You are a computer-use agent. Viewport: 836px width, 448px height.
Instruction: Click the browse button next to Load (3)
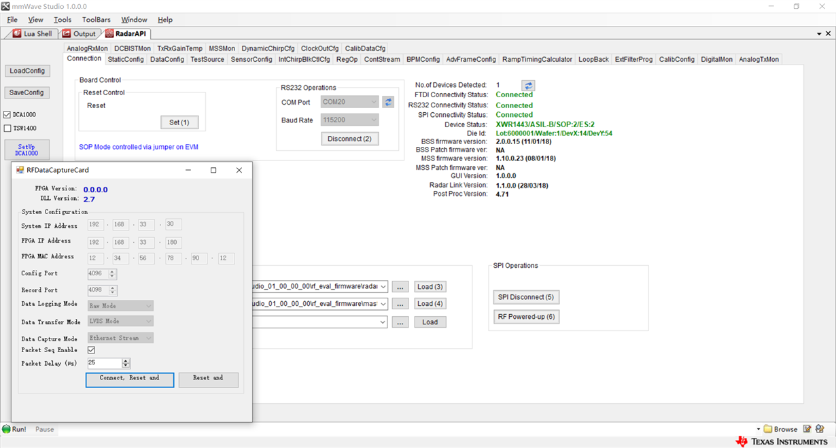click(400, 287)
